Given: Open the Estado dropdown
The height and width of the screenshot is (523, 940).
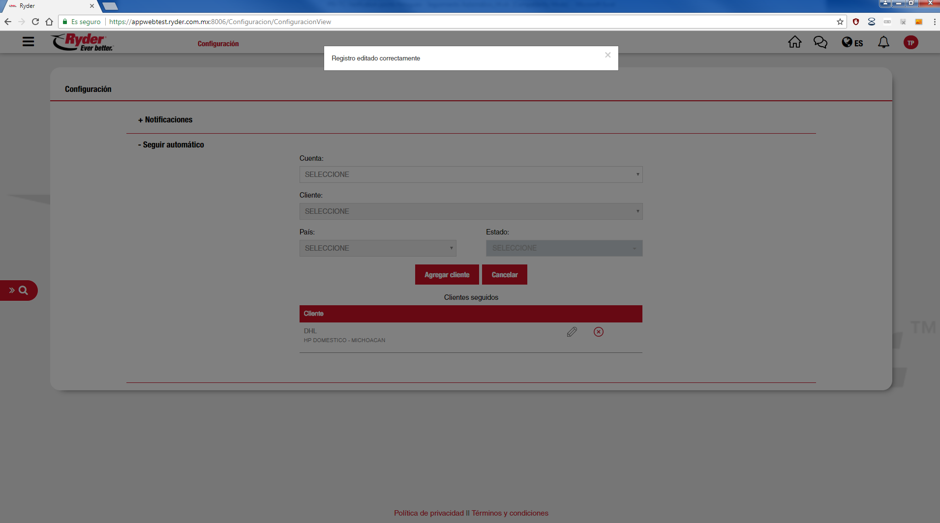Looking at the screenshot, I should [564, 248].
